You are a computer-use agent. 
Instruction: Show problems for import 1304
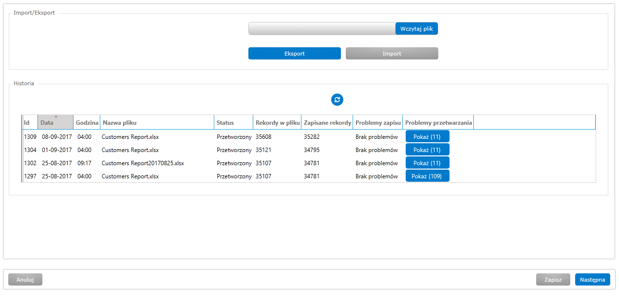[427, 150]
